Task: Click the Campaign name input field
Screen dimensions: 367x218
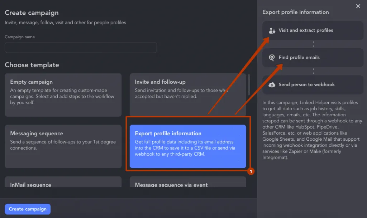Action: (81, 48)
